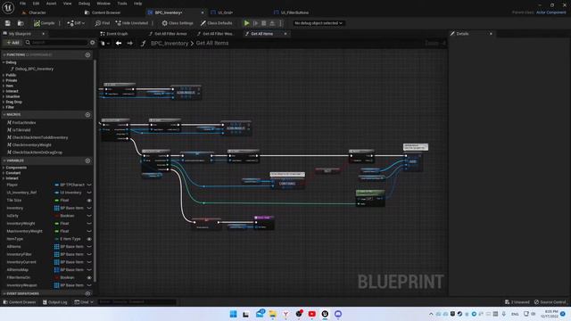The image size is (571, 321).
Task: Open My Blueprint settings gear
Action: coord(93,43)
